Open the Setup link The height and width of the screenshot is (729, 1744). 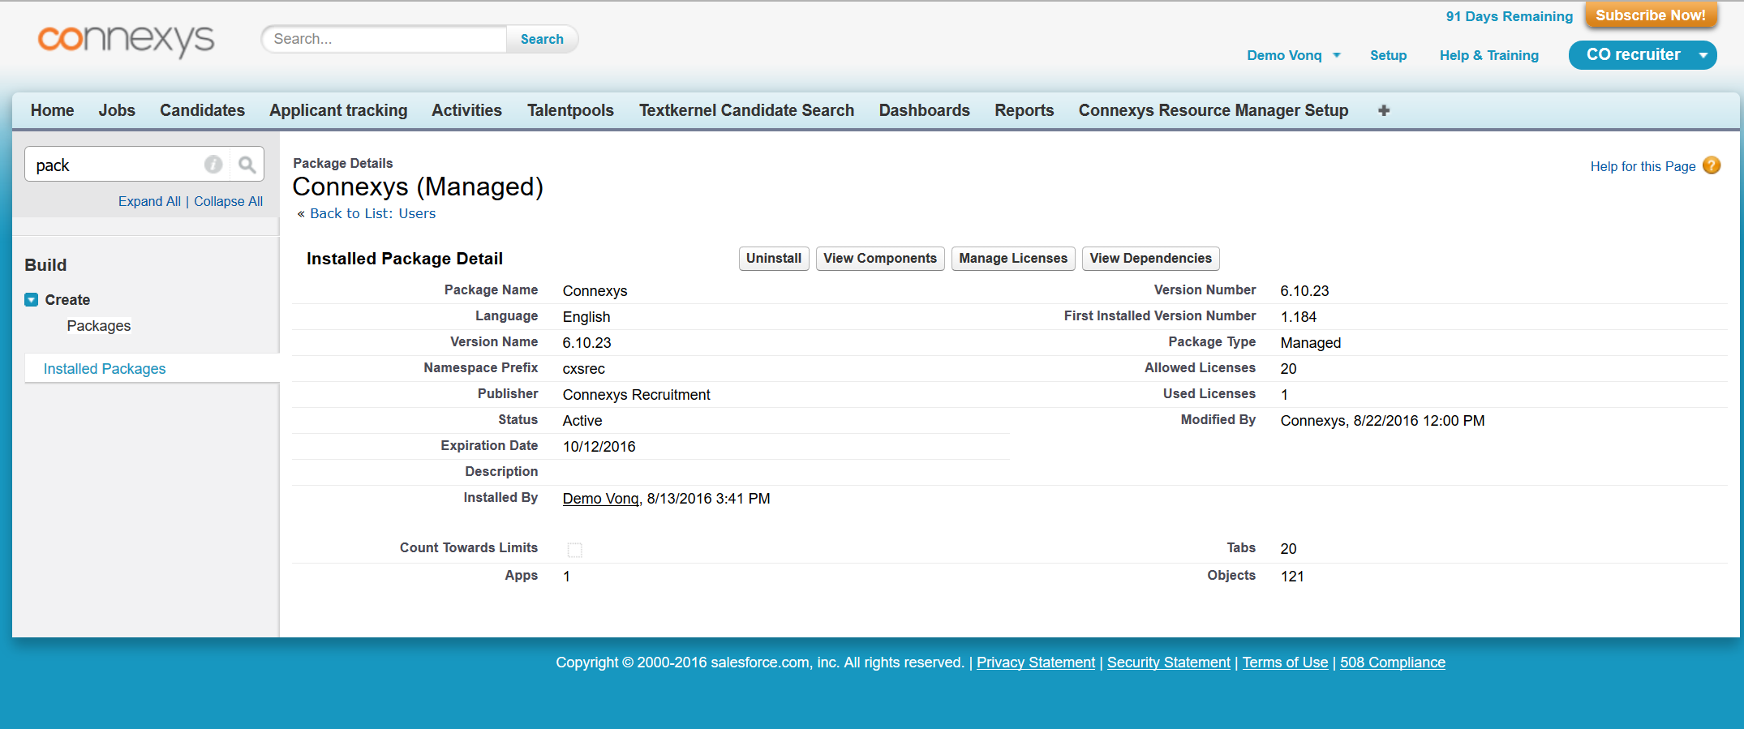click(1388, 55)
